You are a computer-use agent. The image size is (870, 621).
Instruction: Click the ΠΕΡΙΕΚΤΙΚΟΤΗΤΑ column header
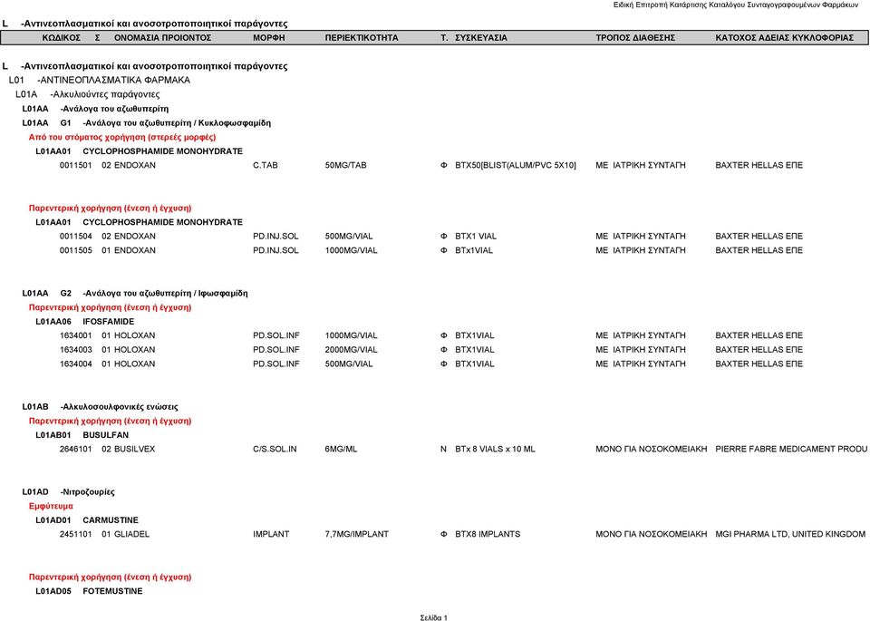362,38
